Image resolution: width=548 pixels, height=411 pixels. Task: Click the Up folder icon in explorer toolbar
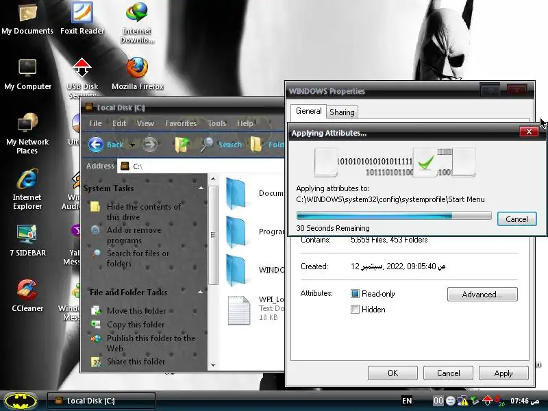[182, 145]
